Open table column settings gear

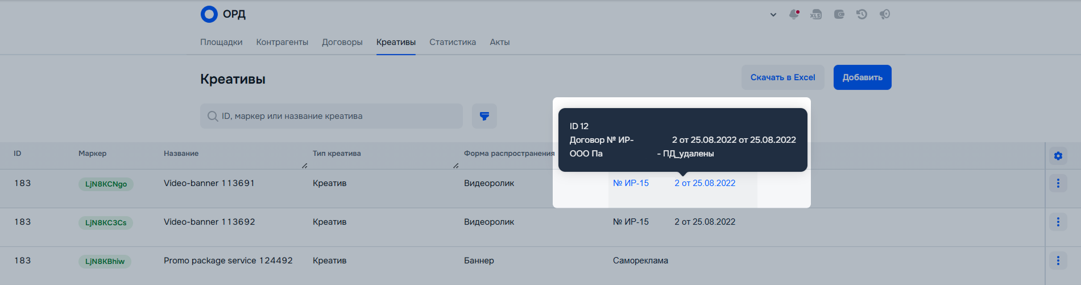pos(1058,156)
